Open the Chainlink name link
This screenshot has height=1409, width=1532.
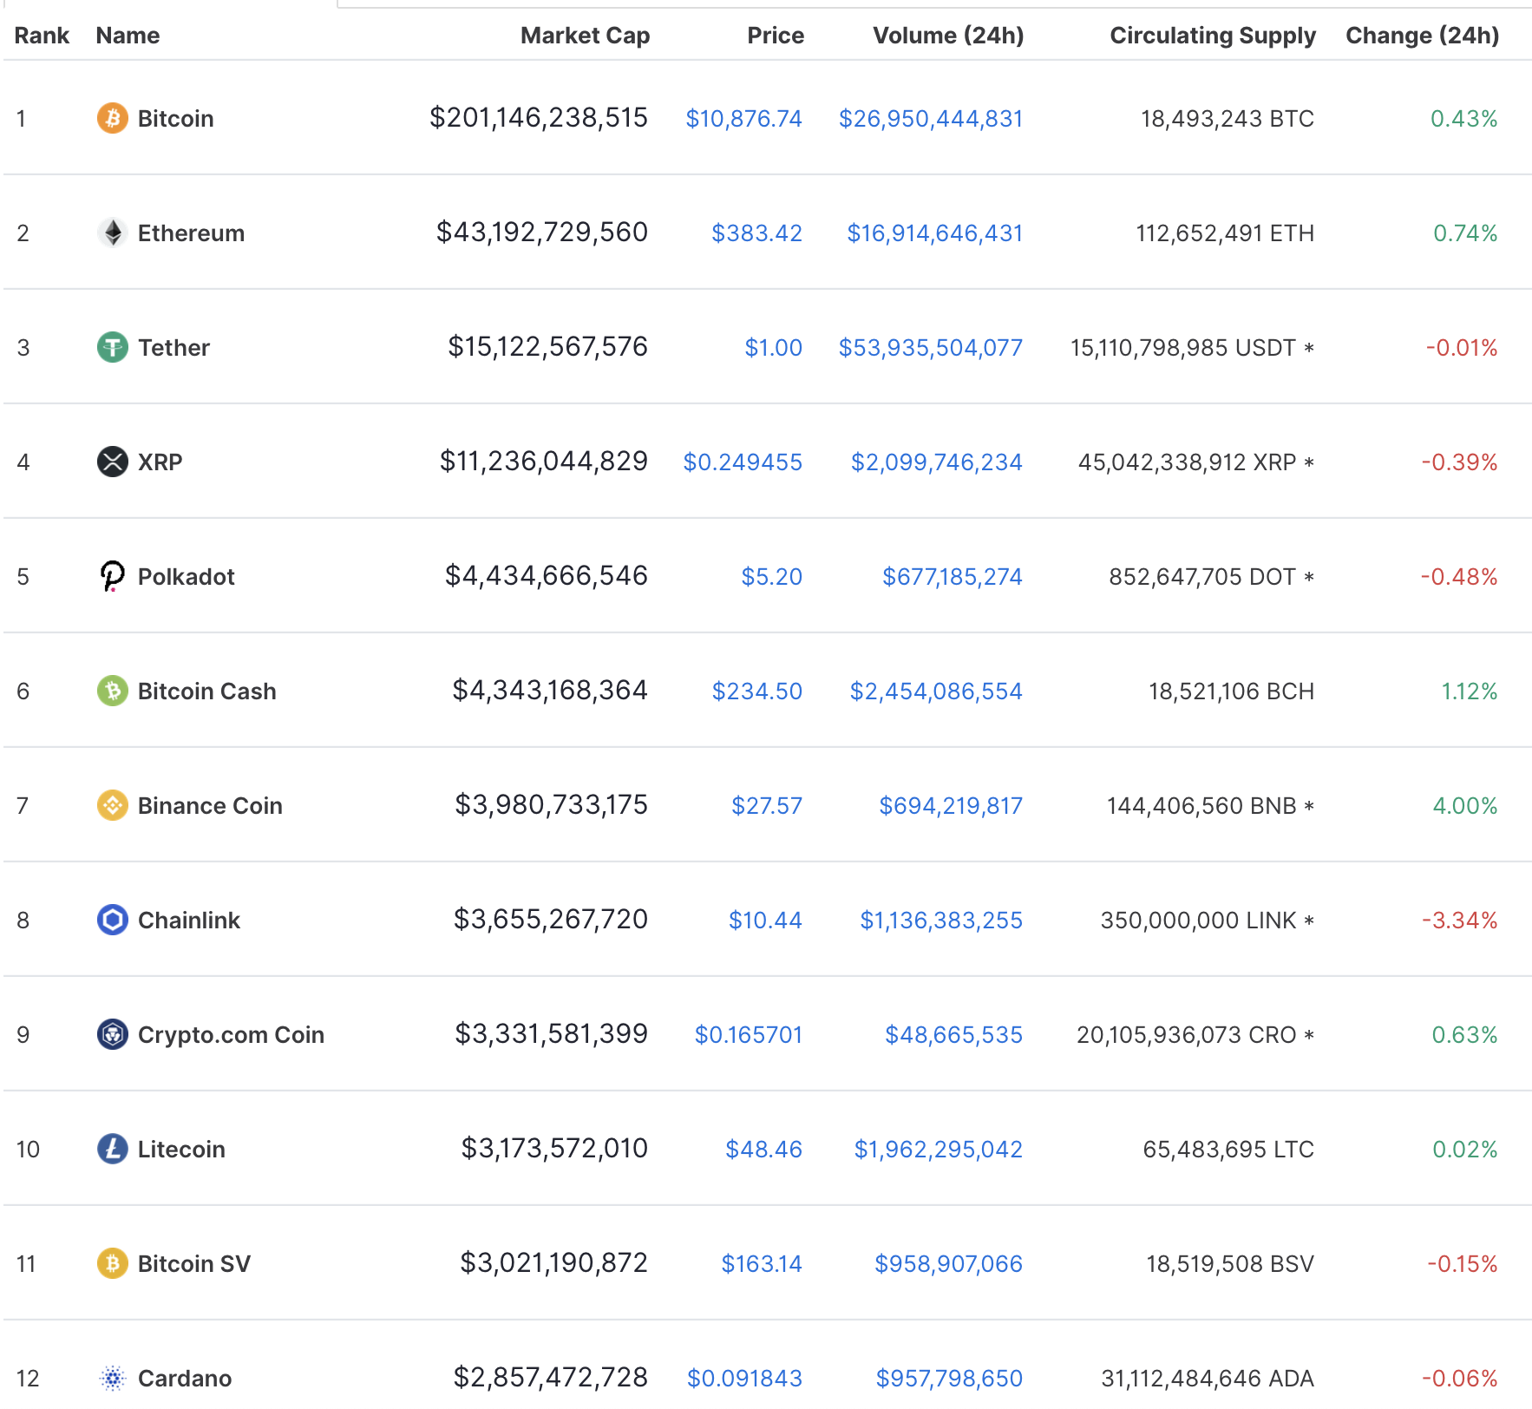[188, 921]
